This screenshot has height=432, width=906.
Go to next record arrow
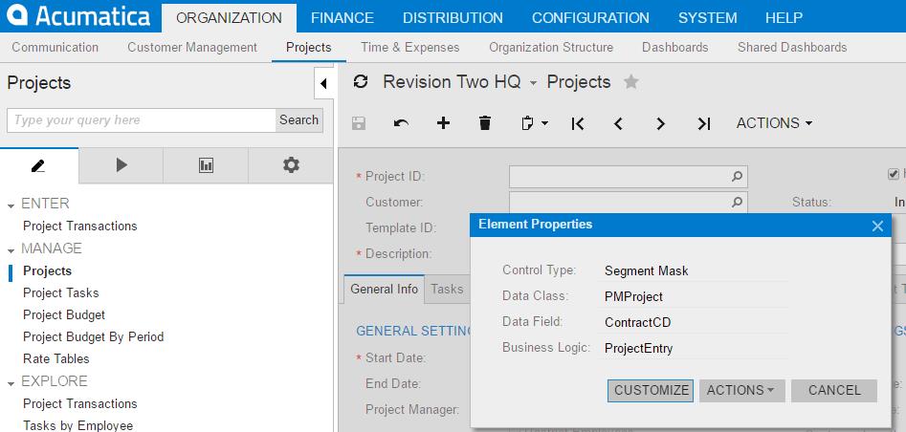661,123
